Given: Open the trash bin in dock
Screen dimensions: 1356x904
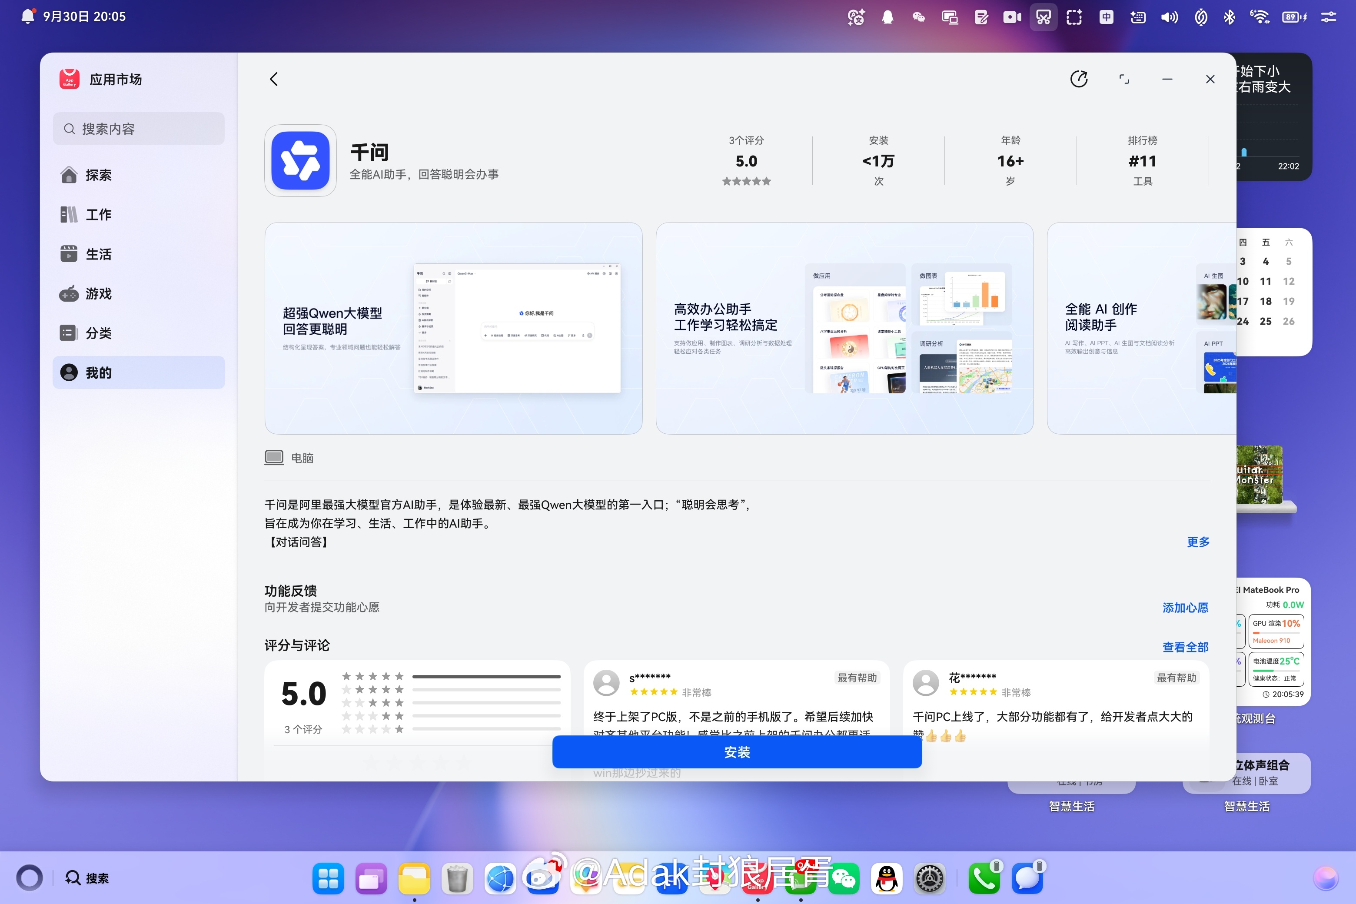Looking at the screenshot, I should click(457, 878).
